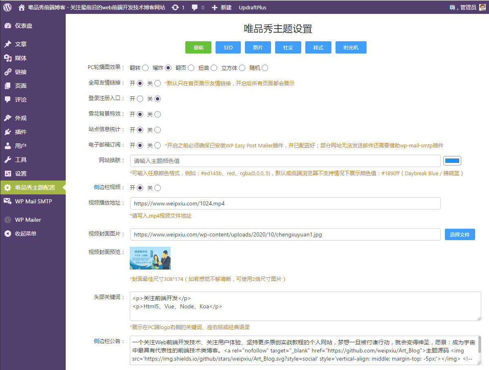
Task: Click the admin avatar in top right
Action: click(482, 7)
